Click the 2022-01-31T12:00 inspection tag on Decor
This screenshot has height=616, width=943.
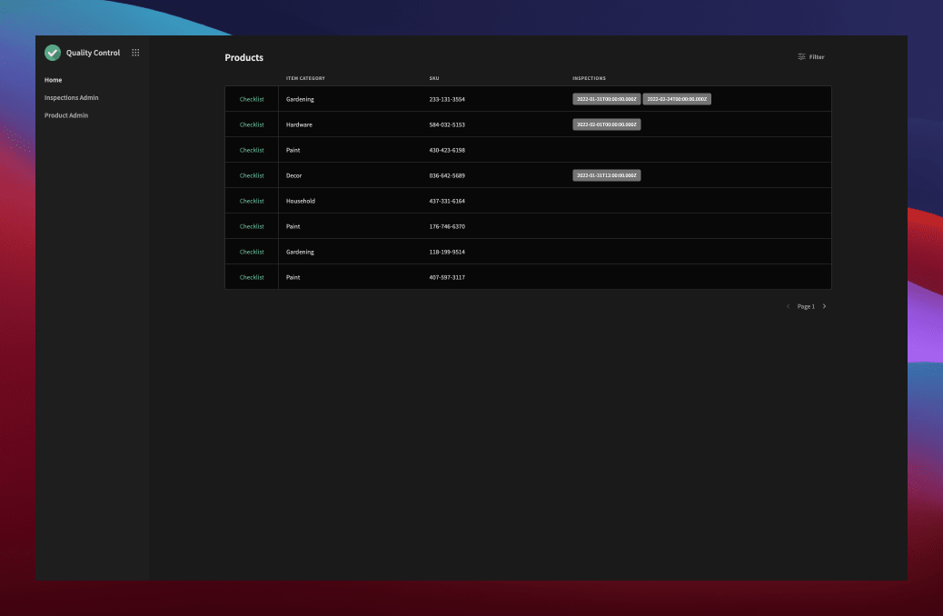tap(606, 175)
